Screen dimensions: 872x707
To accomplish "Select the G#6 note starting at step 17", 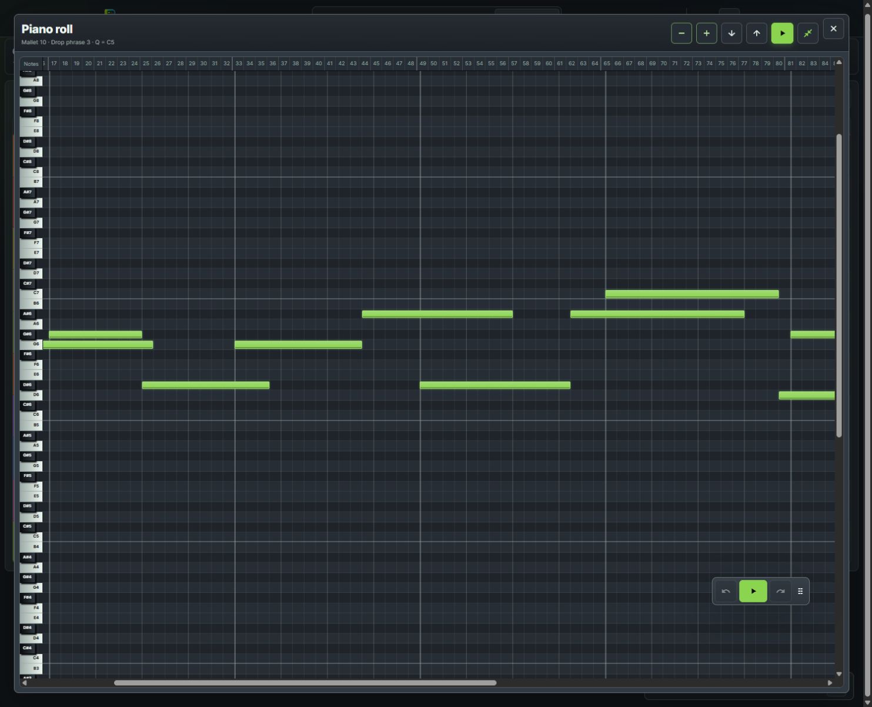I will click(x=95, y=334).
